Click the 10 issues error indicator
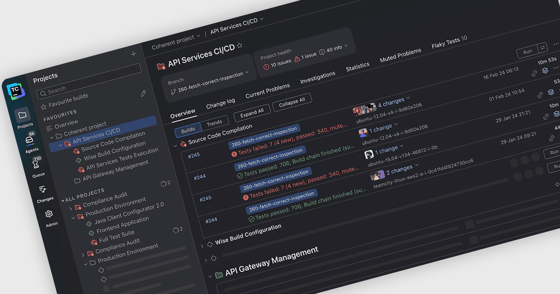The width and height of the screenshot is (560, 294). click(277, 63)
